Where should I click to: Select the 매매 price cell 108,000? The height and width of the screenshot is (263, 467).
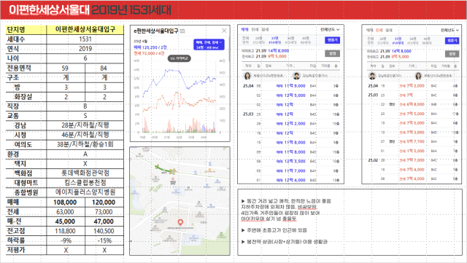tap(66, 203)
